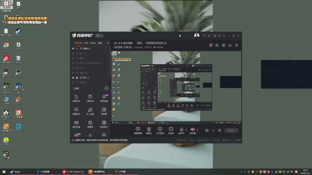Click the microphone icon
Screen dimensions: 312x175
pyautogui.click(x=181, y=130)
